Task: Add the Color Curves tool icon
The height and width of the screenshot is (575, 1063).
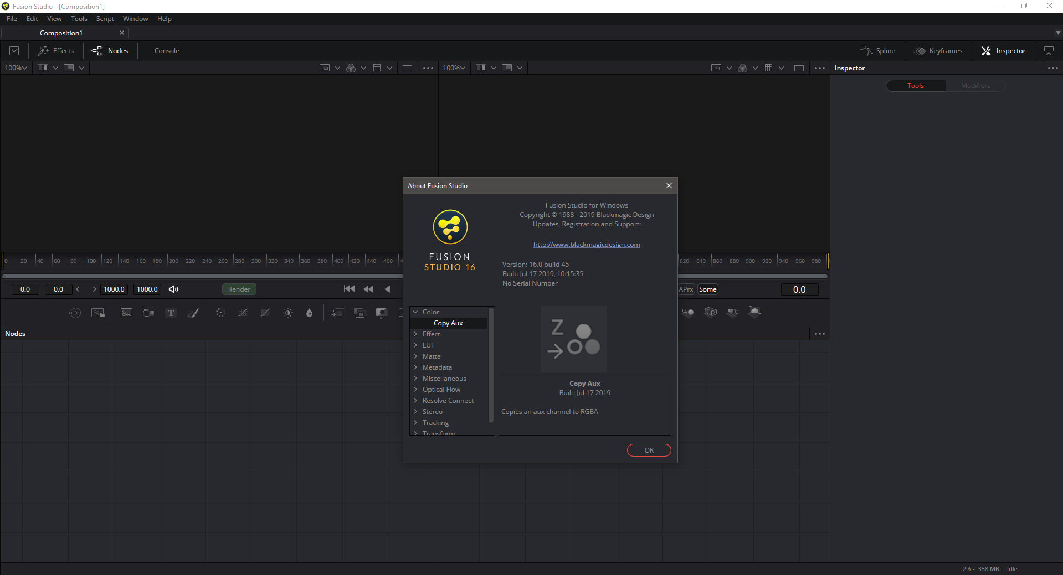Action: pos(243,313)
